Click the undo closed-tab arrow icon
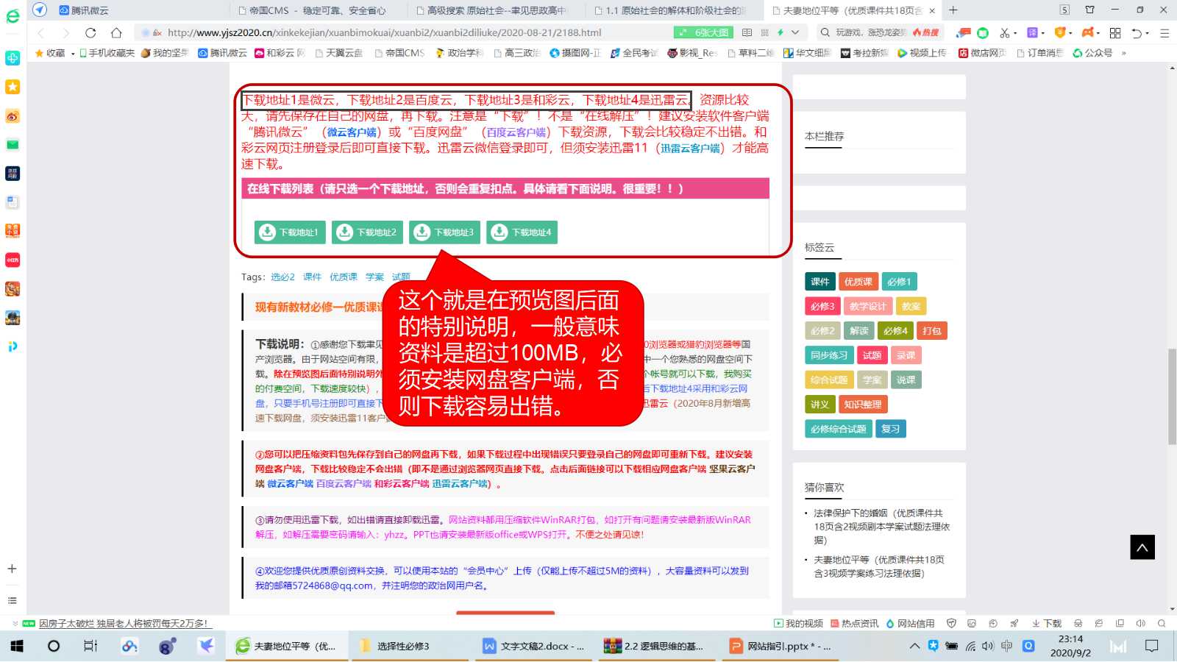The height and width of the screenshot is (662, 1177). [x=1137, y=32]
